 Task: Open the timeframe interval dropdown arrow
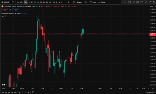click(64, 2)
